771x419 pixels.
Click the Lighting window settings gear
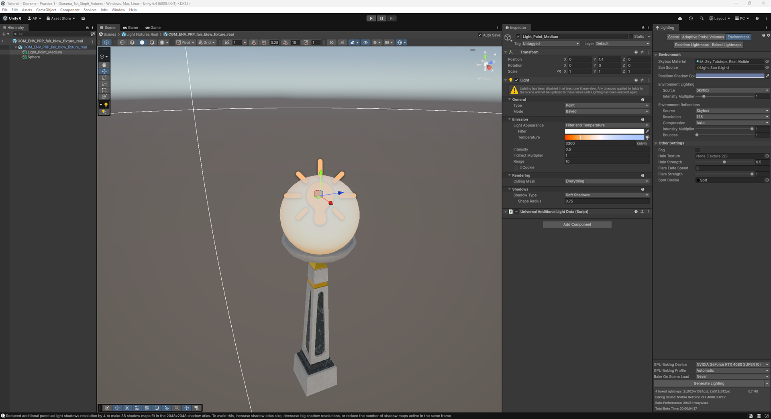coord(769,35)
